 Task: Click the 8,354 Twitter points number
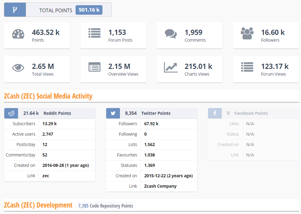click(131, 113)
